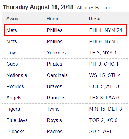
Task: Open the PIT 0, CHC 1 result
Action: pyautogui.click(x=104, y=64)
